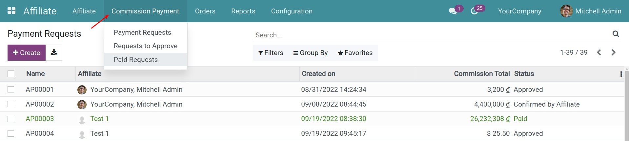Viewport: 629px width, 141px height.
Task: Go to next page arrow
Action: tap(613, 52)
